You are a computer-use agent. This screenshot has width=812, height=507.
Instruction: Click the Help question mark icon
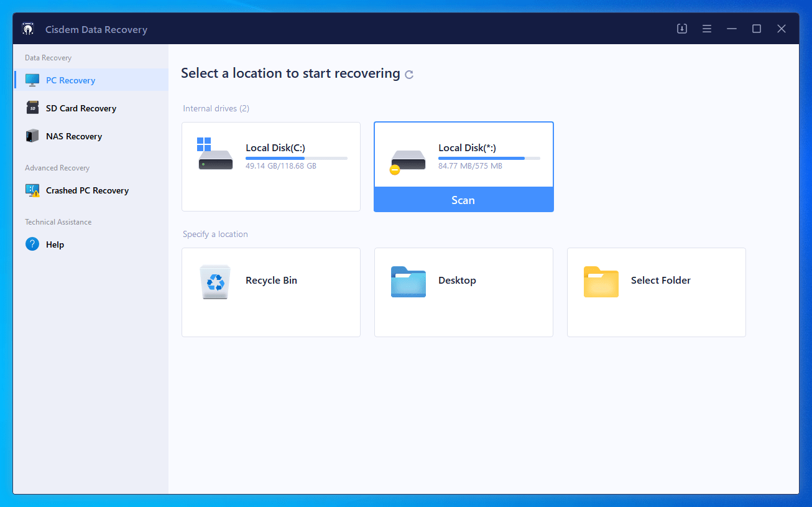(32, 244)
